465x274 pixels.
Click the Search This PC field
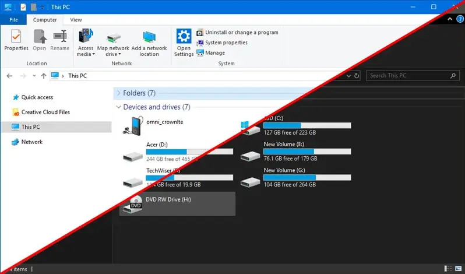[x=407, y=76]
